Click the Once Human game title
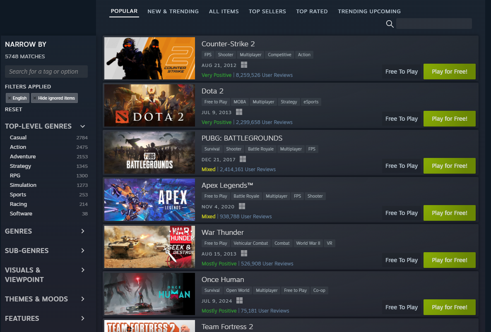 coord(223,280)
